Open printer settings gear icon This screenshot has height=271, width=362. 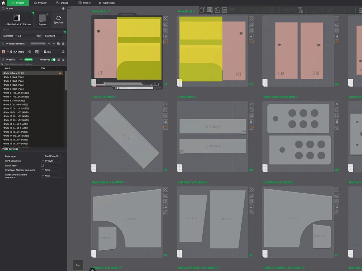(63, 9)
